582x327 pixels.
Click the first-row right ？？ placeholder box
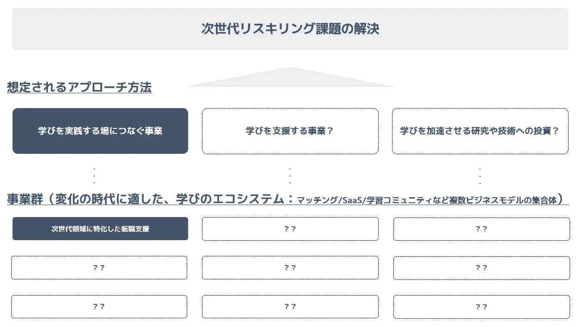[482, 229]
